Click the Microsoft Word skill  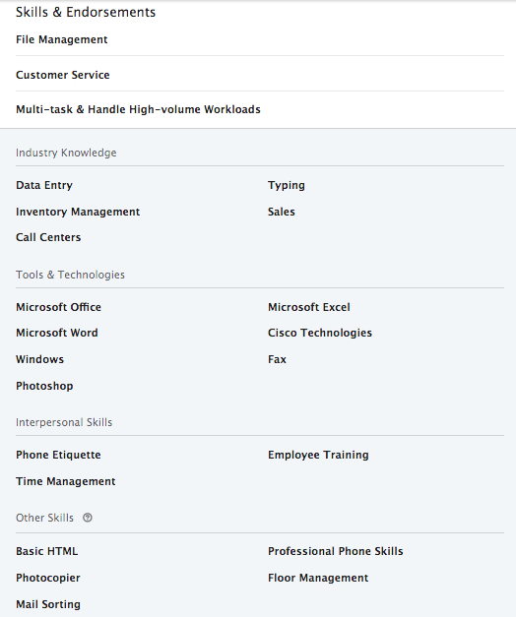click(57, 333)
